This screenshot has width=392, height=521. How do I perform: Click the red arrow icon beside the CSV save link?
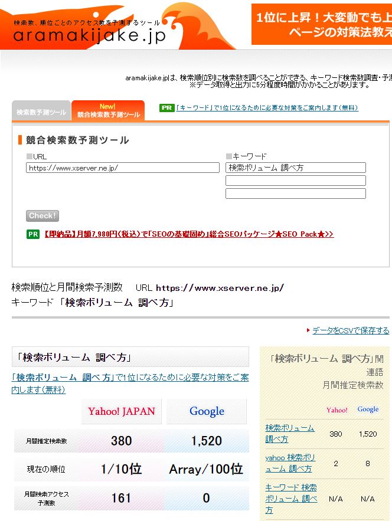308,330
